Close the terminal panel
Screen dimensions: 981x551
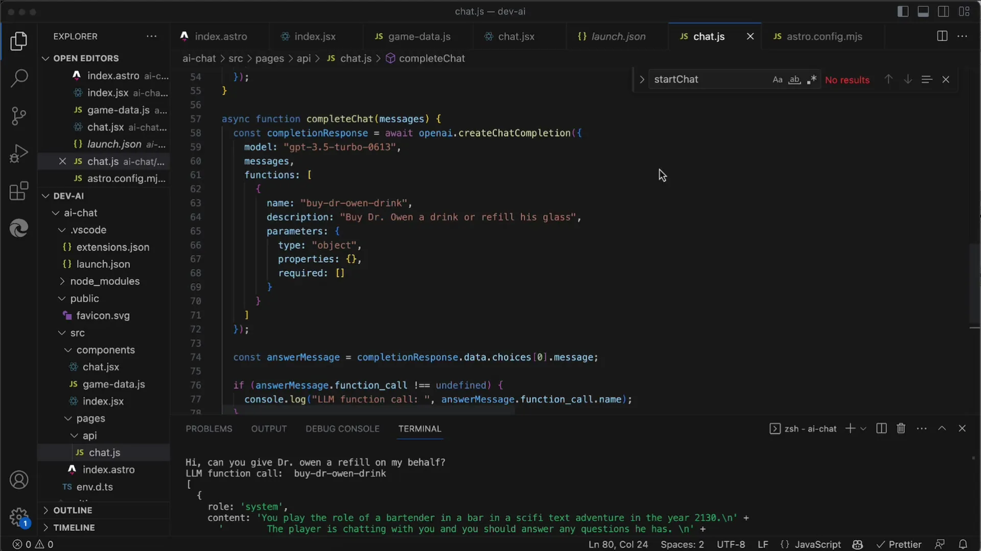click(x=962, y=429)
